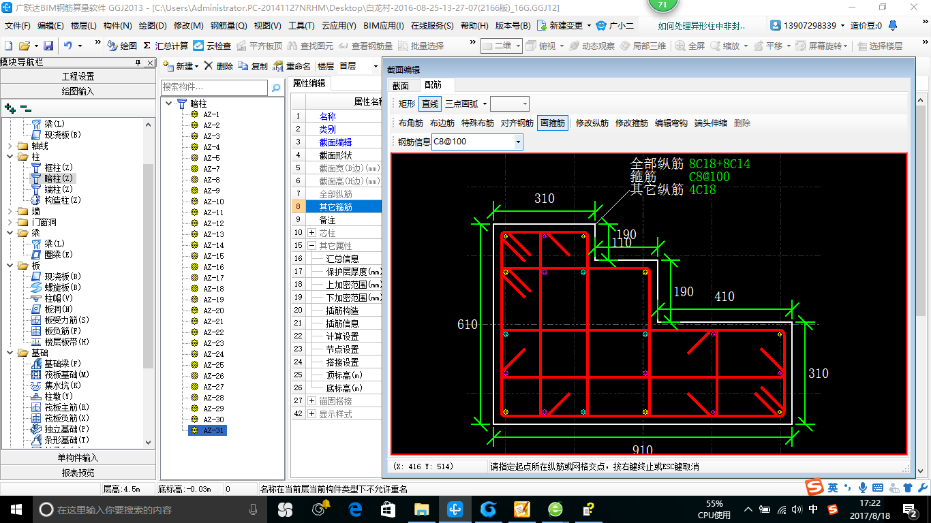Screen dimensions: 931x523
Task: Select 三点画弧 three-point arc mode
Action: [x=461, y=104]
